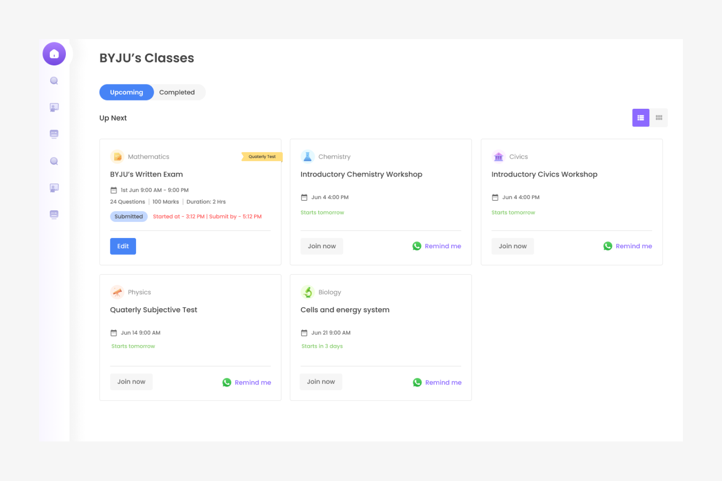Switch to the Completed tab
This screenshot has height=481, width=722.
pos(177,92)
